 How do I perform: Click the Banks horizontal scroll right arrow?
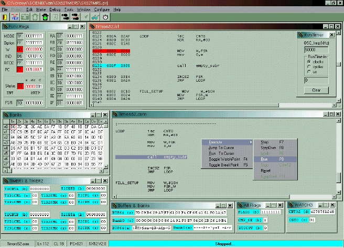(x=101, y=171)
